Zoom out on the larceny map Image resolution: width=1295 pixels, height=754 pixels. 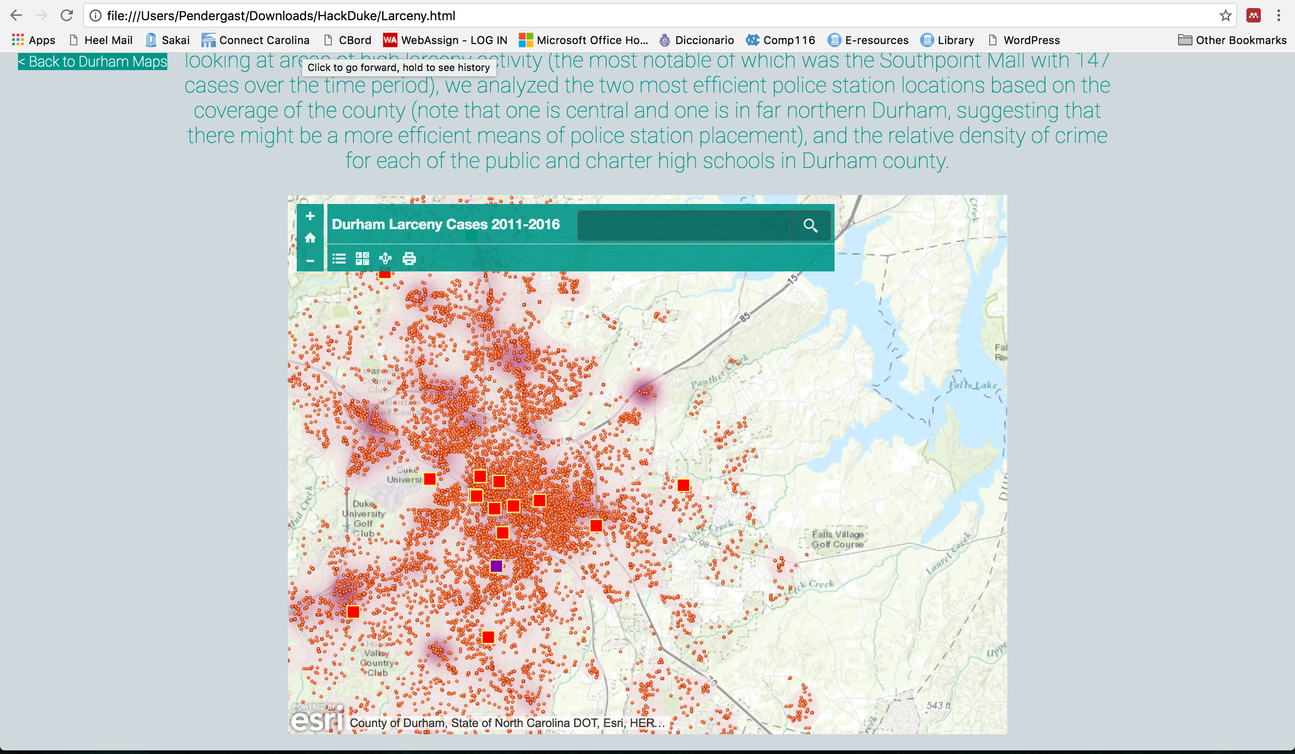310,261
